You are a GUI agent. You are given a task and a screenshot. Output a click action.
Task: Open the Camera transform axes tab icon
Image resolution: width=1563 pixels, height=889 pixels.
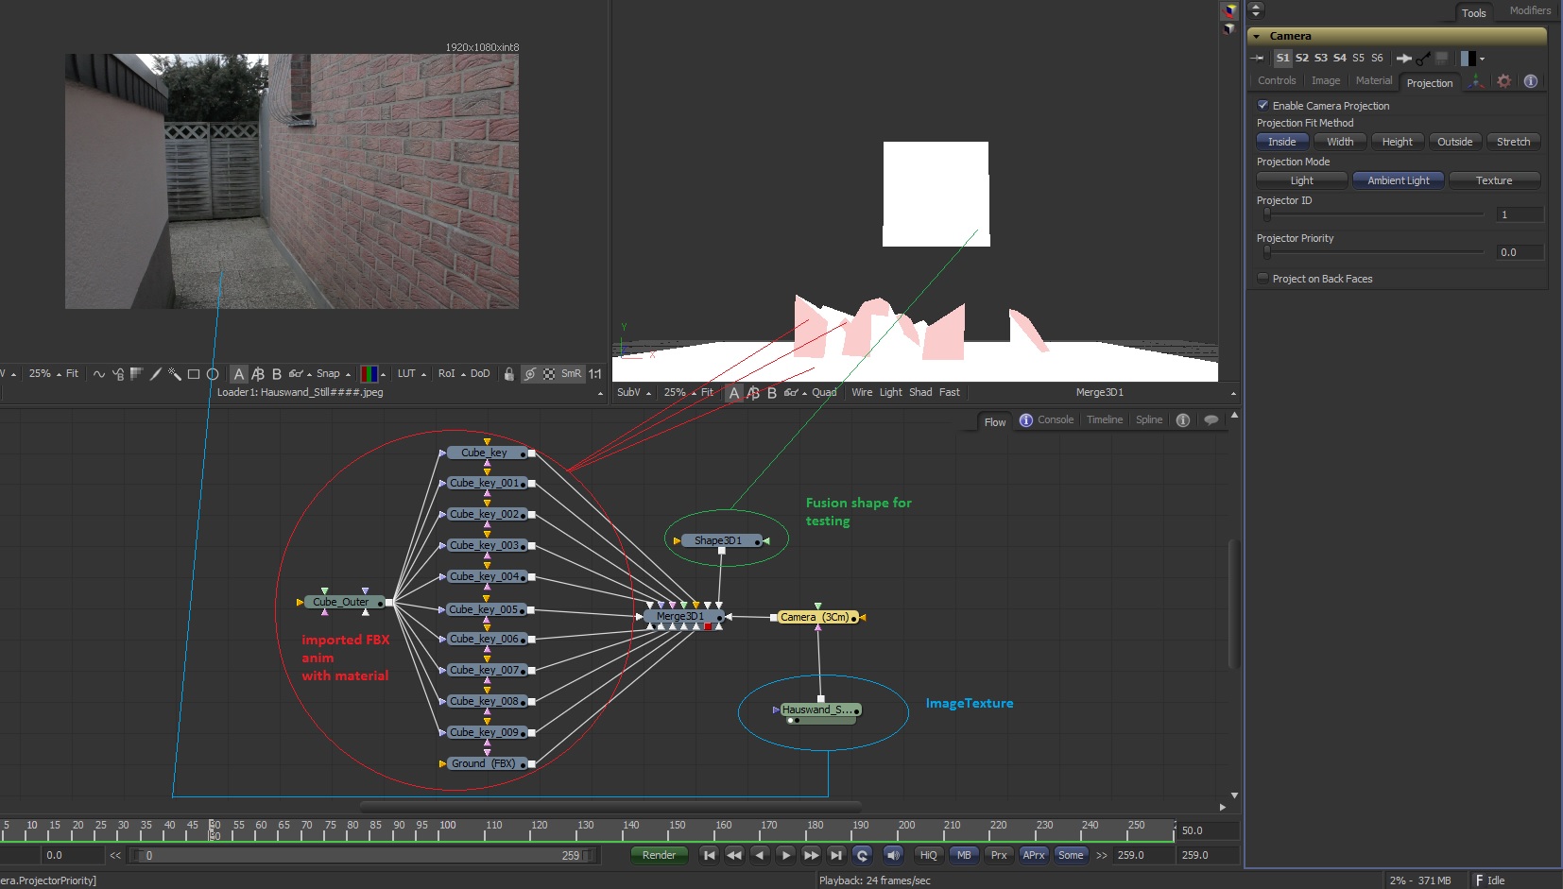coord(1476,81)
